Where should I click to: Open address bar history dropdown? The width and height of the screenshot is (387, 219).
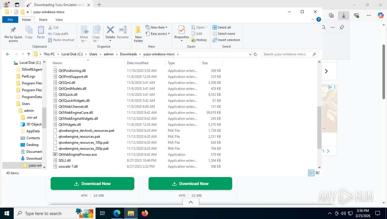click(x=250, y=54)
